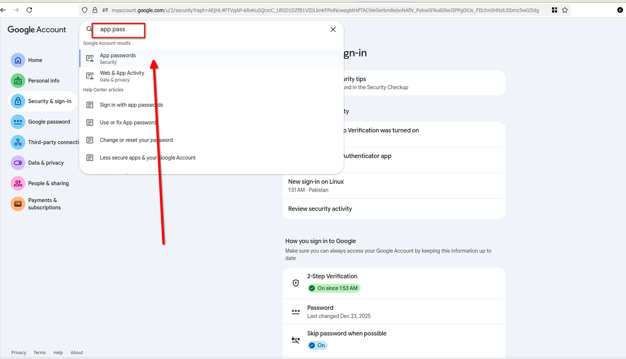The width and height of the screenshot is (626, 359).
Task: Click the Data & privacy sidebar icon
Action: coord(18,163)
